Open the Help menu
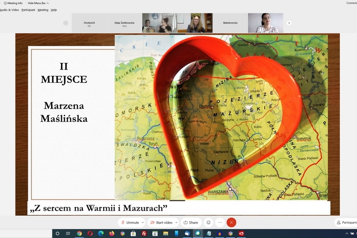 coord(54,10)
